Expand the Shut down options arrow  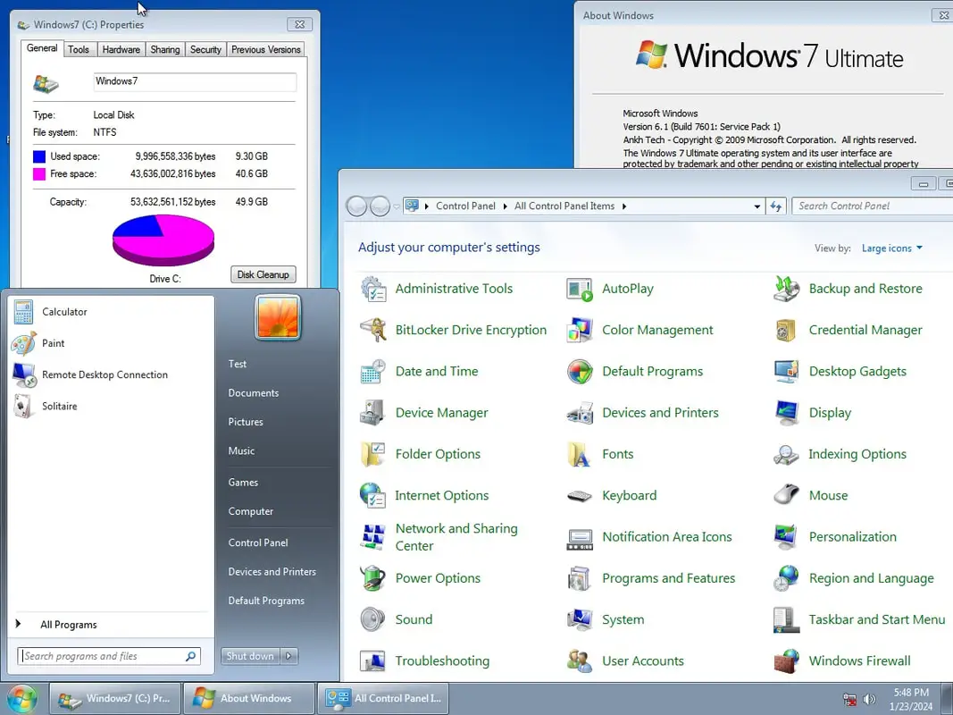288,656
